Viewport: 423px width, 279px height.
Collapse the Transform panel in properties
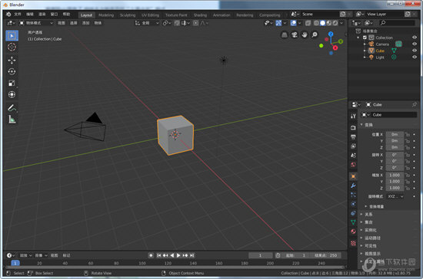click(361, 125)
